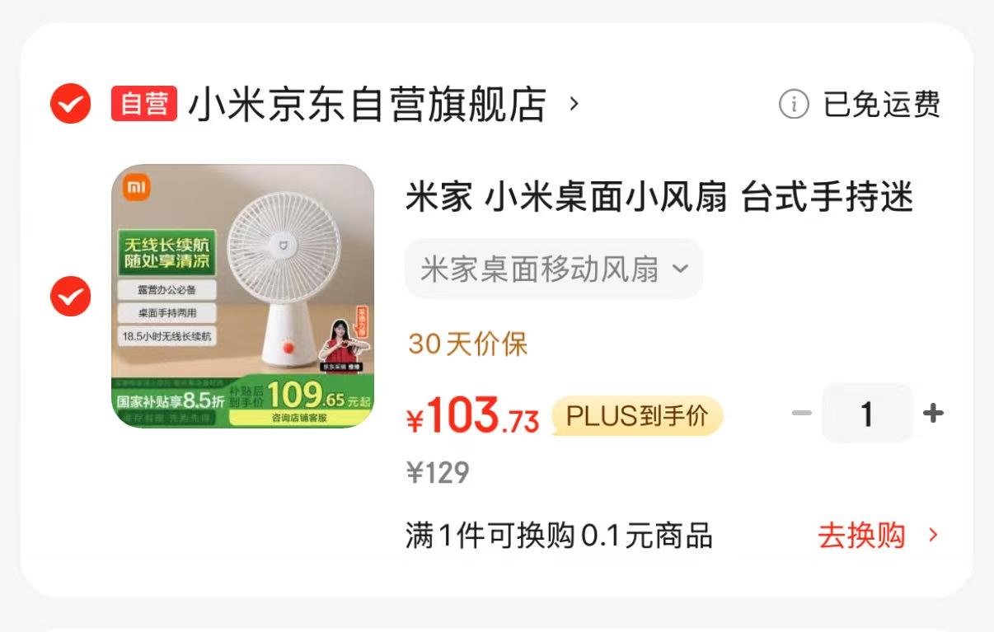Tap the PLUS到手价 badge
Viewport: 994px width, 632px height.
coord(637,416)
